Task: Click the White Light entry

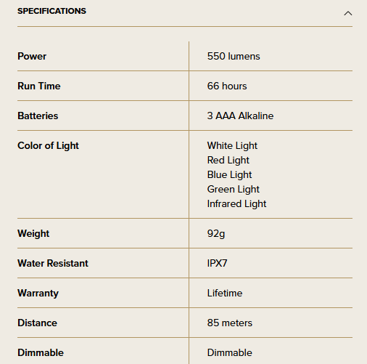Action: coord(232,146)
